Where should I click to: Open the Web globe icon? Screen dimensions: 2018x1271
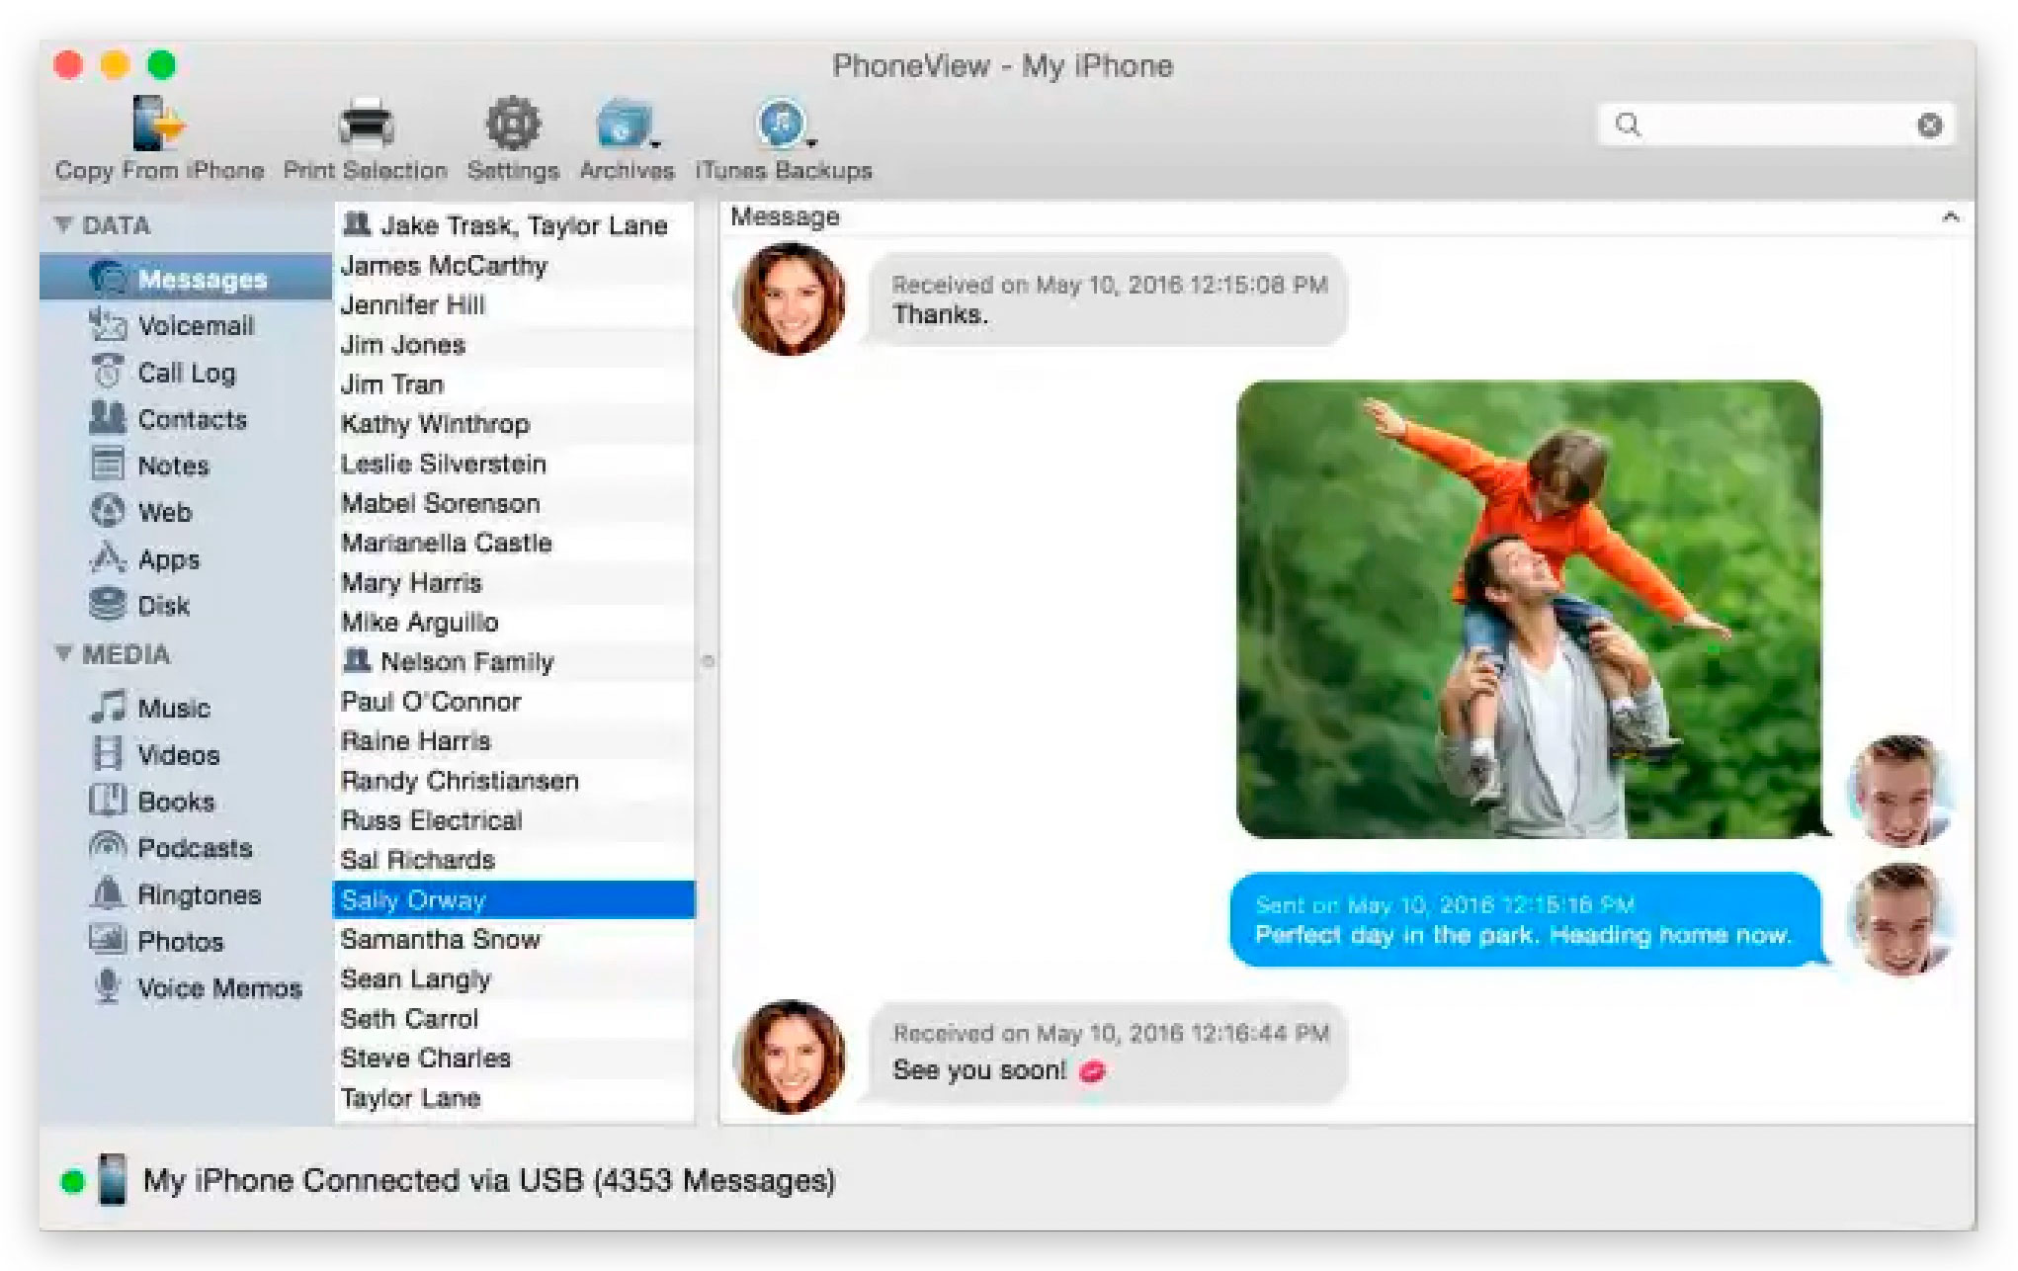pyautogui.click(x=108, y=511)
